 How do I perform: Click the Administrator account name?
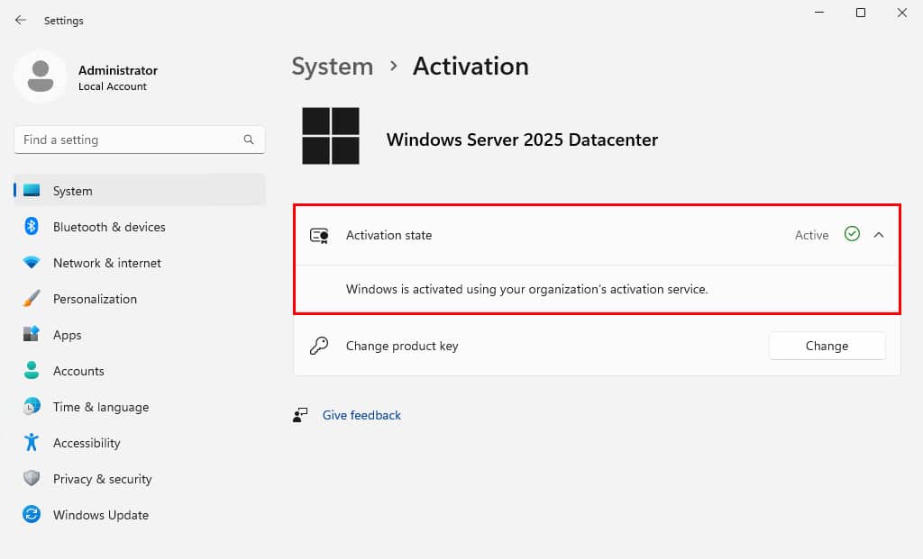coord(118,70)
